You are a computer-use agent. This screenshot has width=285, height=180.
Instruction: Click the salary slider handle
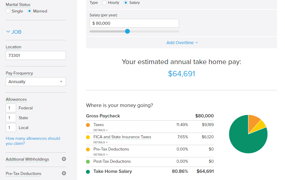click(x=127, y=31)
